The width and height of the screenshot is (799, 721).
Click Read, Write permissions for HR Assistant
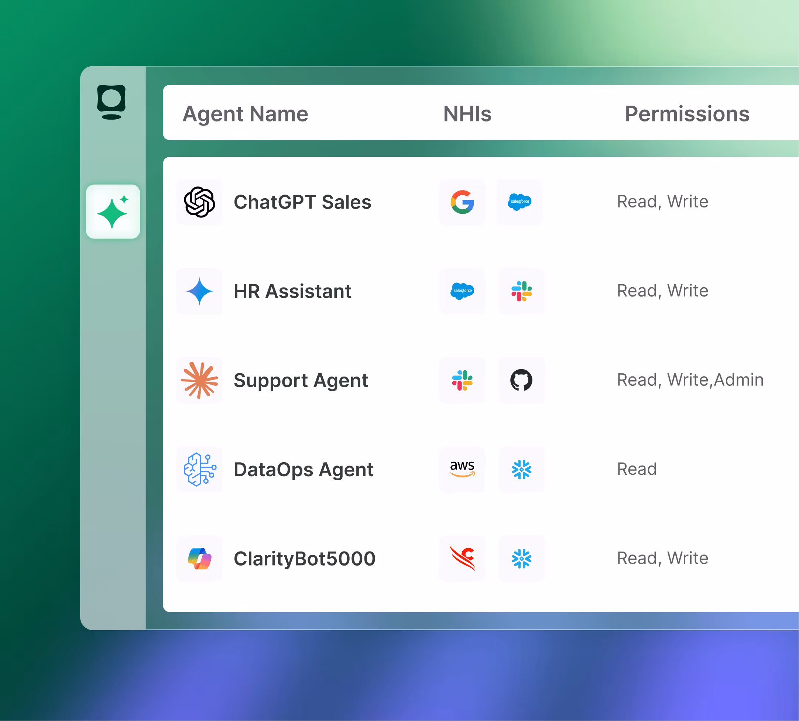pyautogui.click(x=663, y=291)
